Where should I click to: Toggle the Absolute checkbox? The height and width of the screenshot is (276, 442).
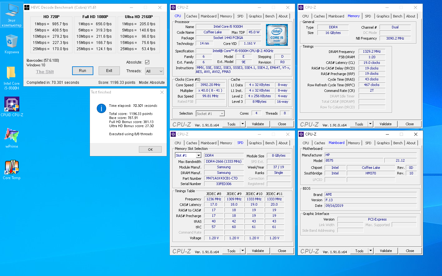coord(147,62)
